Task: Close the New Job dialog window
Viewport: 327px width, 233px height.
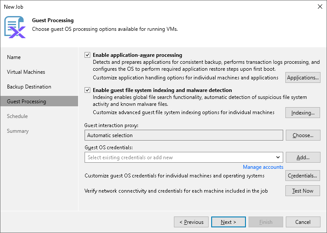Action: [x=320, y=7]
